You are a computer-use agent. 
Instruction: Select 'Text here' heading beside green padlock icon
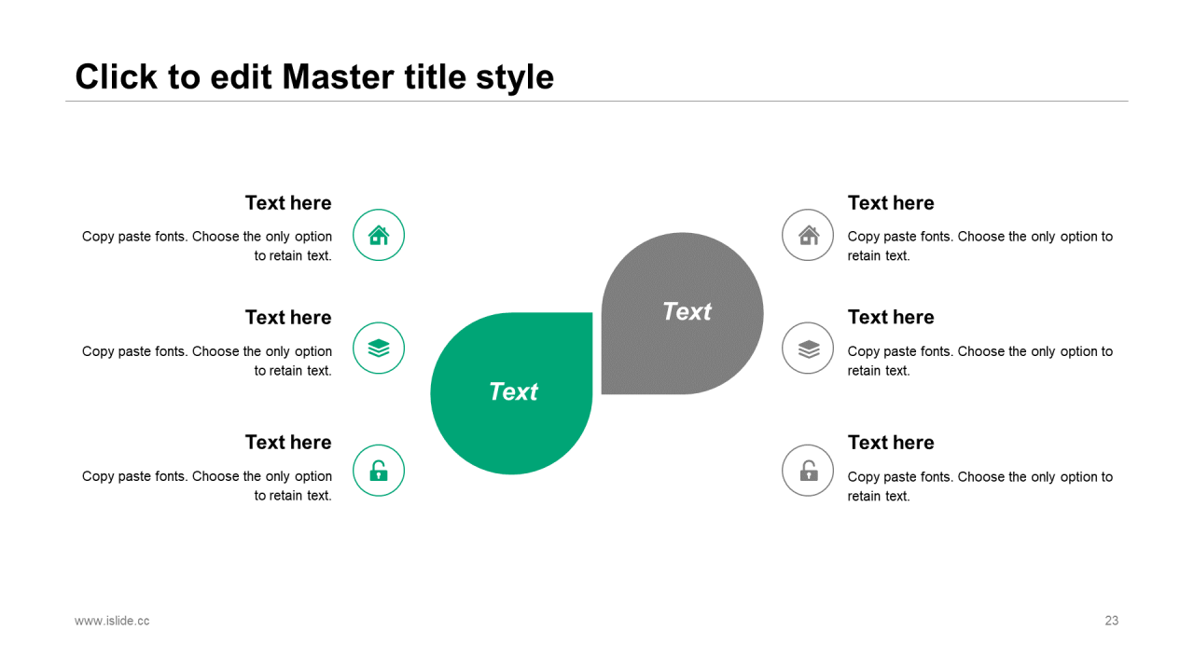(x=288, y=443)
